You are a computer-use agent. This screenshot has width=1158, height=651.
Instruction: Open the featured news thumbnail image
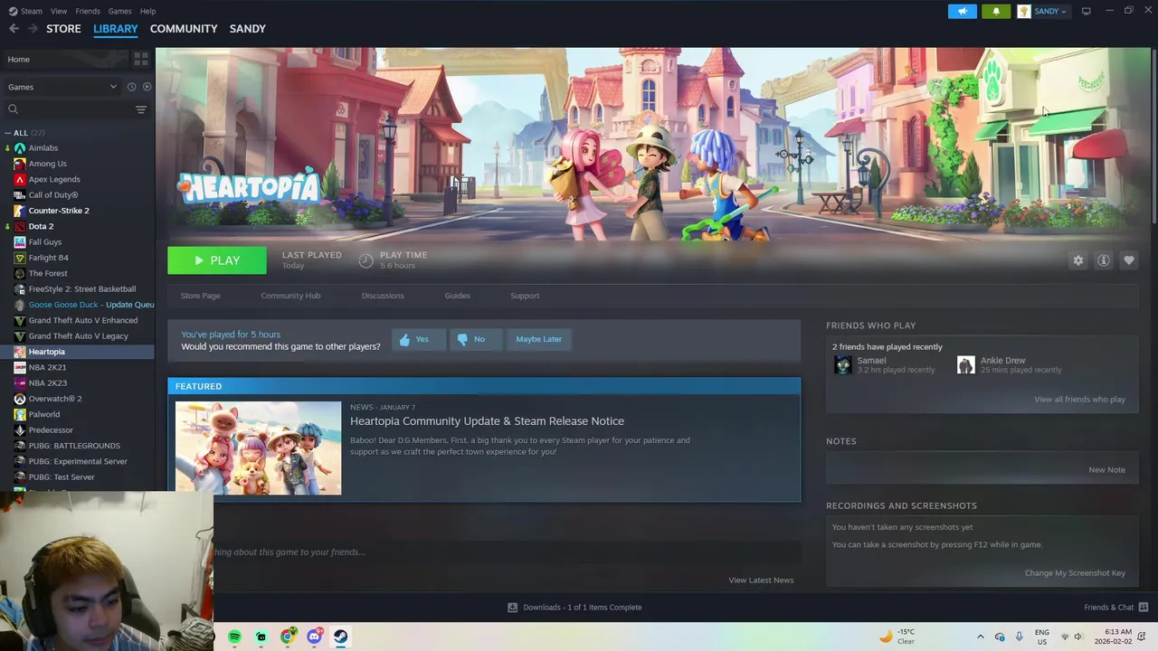[258, 448]
